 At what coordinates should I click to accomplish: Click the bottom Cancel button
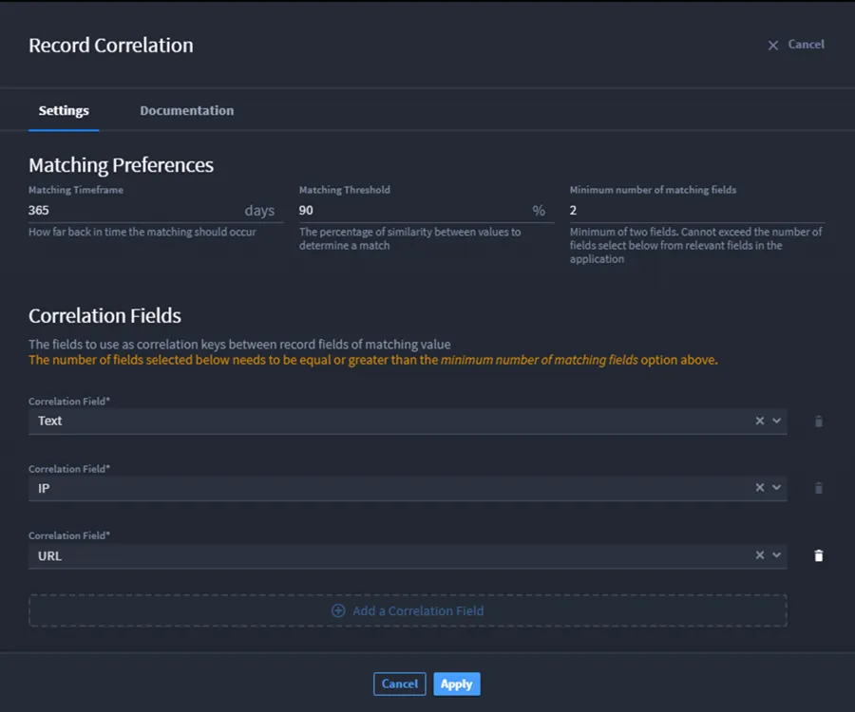pyautogui.click(x=400, y=684)
